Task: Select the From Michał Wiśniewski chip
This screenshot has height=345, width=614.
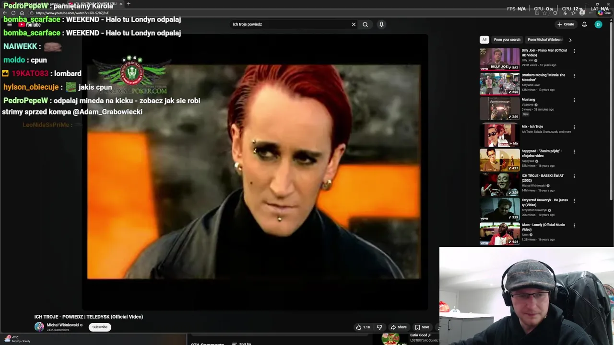Action: click(545, 40)
